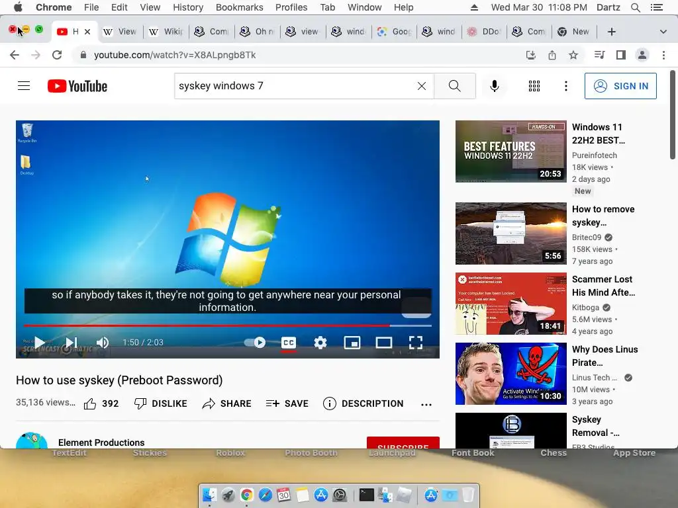Like the video with thumbs up
The image size is (678, 508).
(x=101, y=403)
